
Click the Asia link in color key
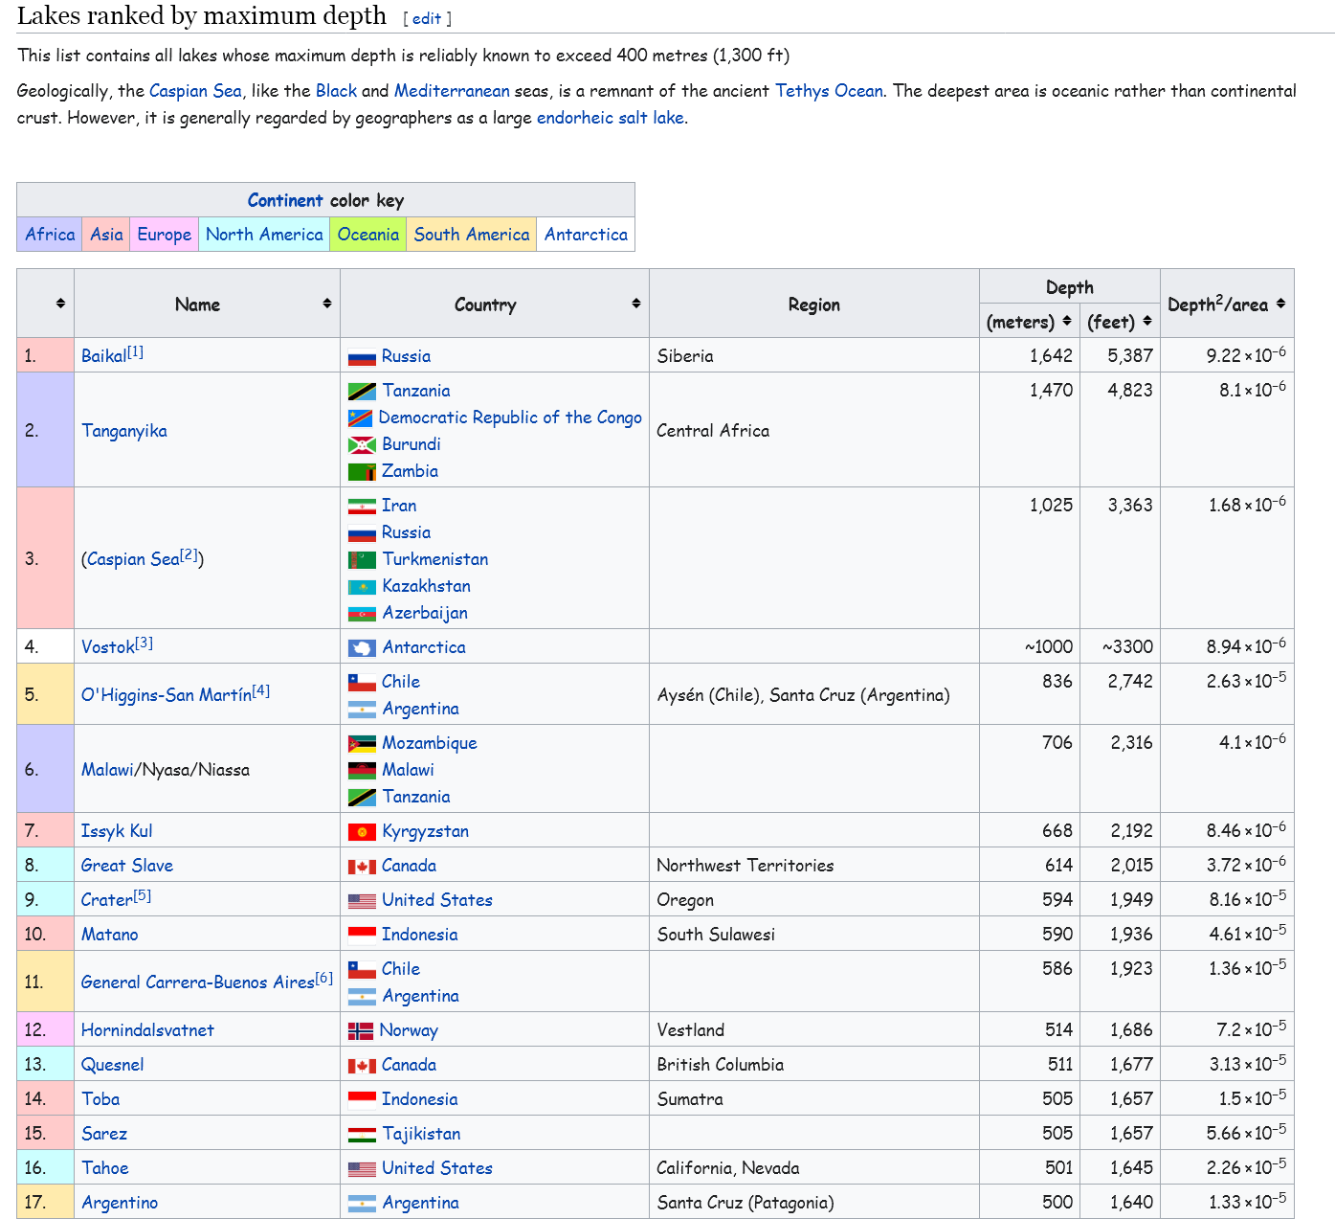click(106, 235)
